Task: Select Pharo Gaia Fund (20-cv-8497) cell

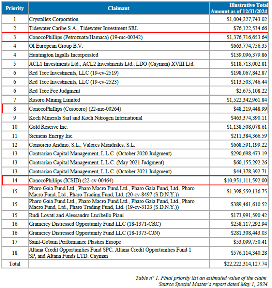Action: [119, 192]
